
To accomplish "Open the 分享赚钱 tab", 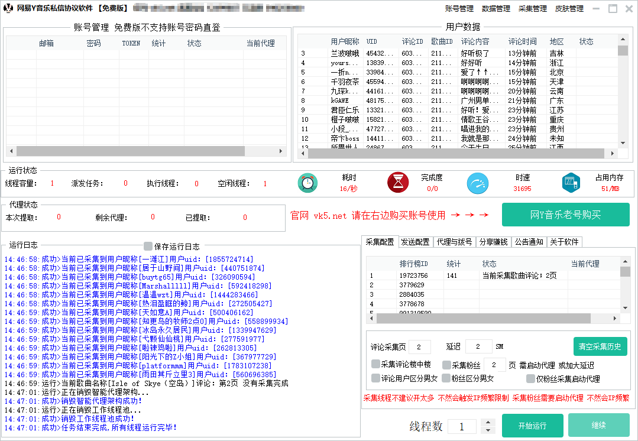I will click(x=494, y=242).
